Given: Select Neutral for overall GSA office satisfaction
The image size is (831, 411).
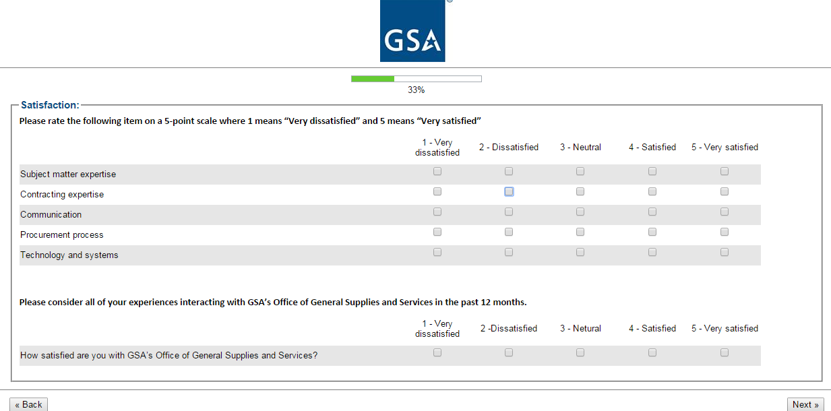Looking at the screenshot, I should point(580,352).
